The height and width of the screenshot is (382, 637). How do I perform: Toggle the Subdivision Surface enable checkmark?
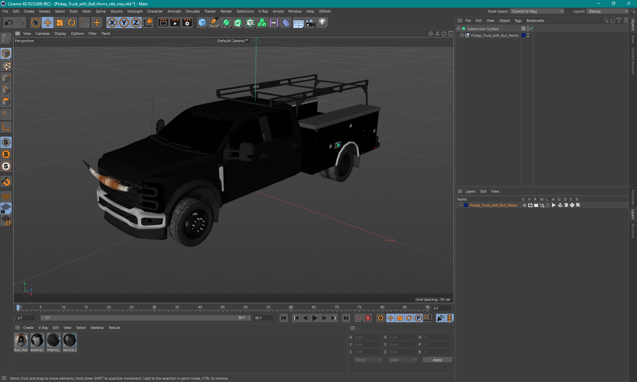531,29
